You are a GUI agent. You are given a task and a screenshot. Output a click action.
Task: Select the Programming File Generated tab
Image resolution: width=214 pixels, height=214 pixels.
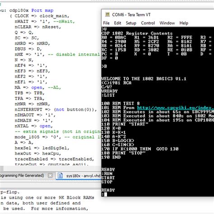pos(22,176)
